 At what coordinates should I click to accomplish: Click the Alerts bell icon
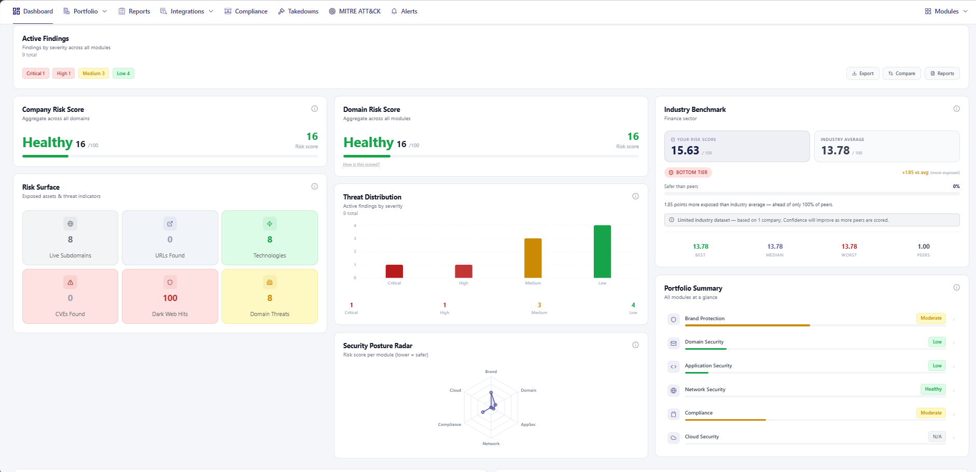394,11
